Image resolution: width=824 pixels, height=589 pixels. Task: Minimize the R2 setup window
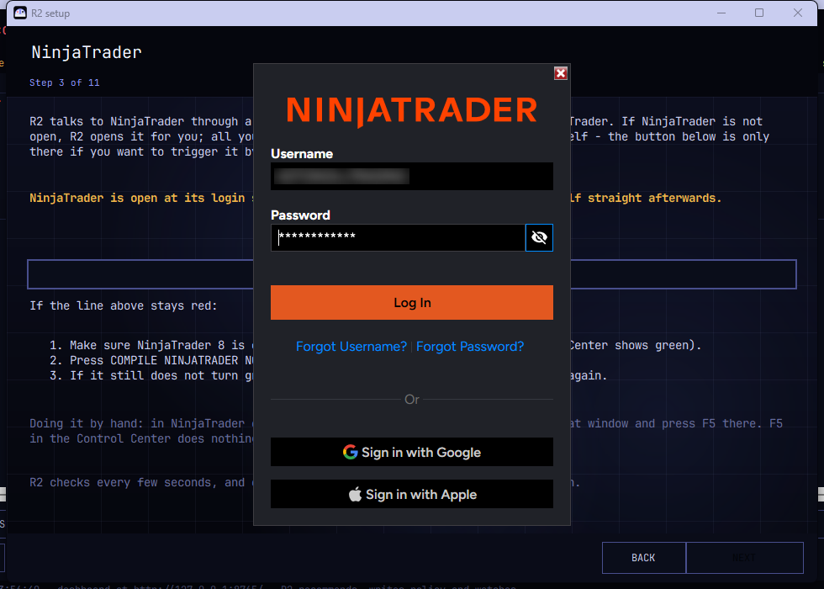pos(721,13)
